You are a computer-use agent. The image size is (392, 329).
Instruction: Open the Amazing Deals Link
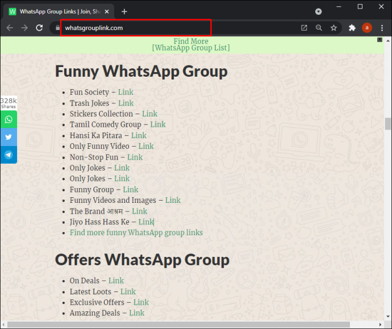pyautogui.click(x=137, y=313)
